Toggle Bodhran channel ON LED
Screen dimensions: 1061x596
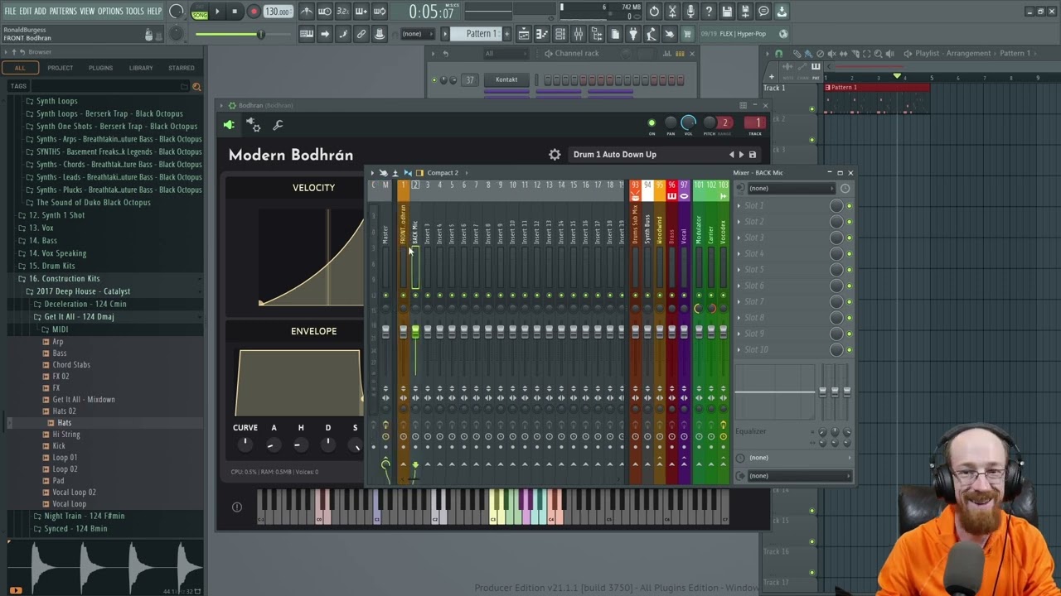pyautogui.click(x=652, y=123)
